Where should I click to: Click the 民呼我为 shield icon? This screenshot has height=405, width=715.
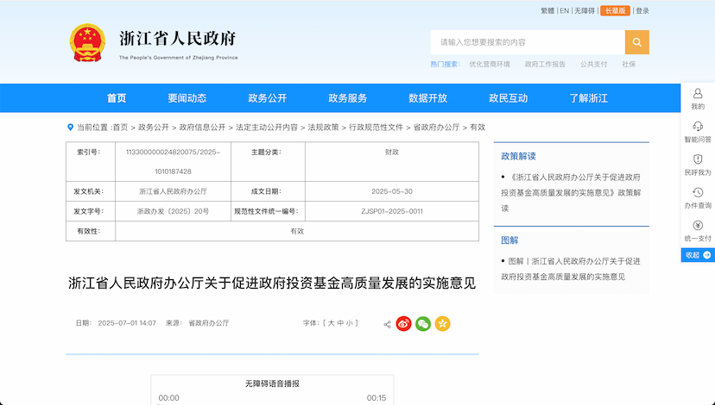pos(698,159)
